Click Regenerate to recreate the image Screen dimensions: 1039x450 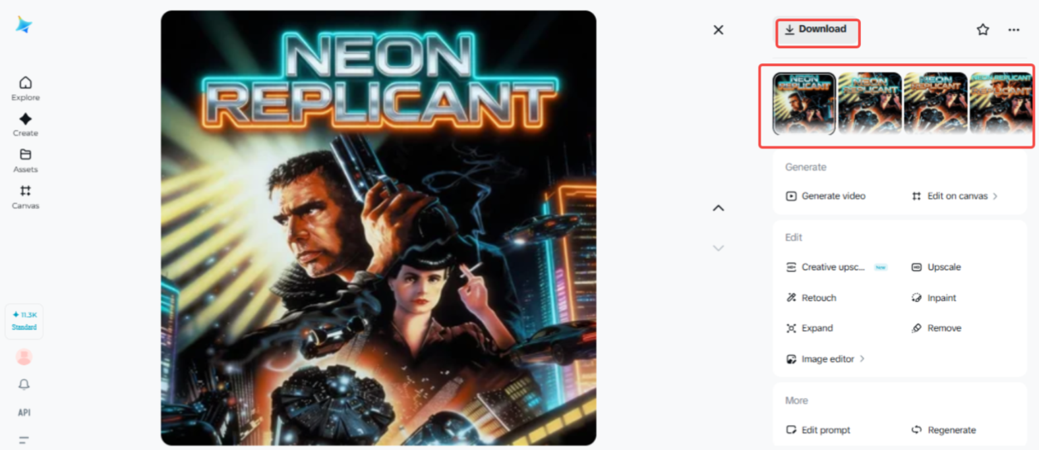coord(943,430)
